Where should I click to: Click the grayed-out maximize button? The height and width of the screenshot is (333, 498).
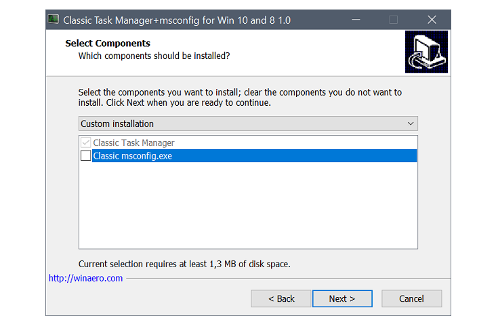click(394, 20)
